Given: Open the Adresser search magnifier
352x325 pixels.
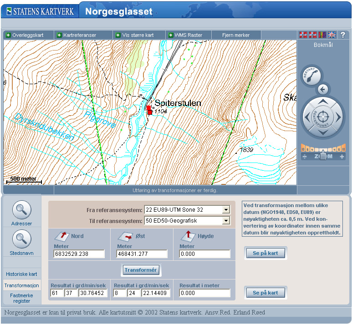Looking at the screenshot, I should click(x=21, y=210).
